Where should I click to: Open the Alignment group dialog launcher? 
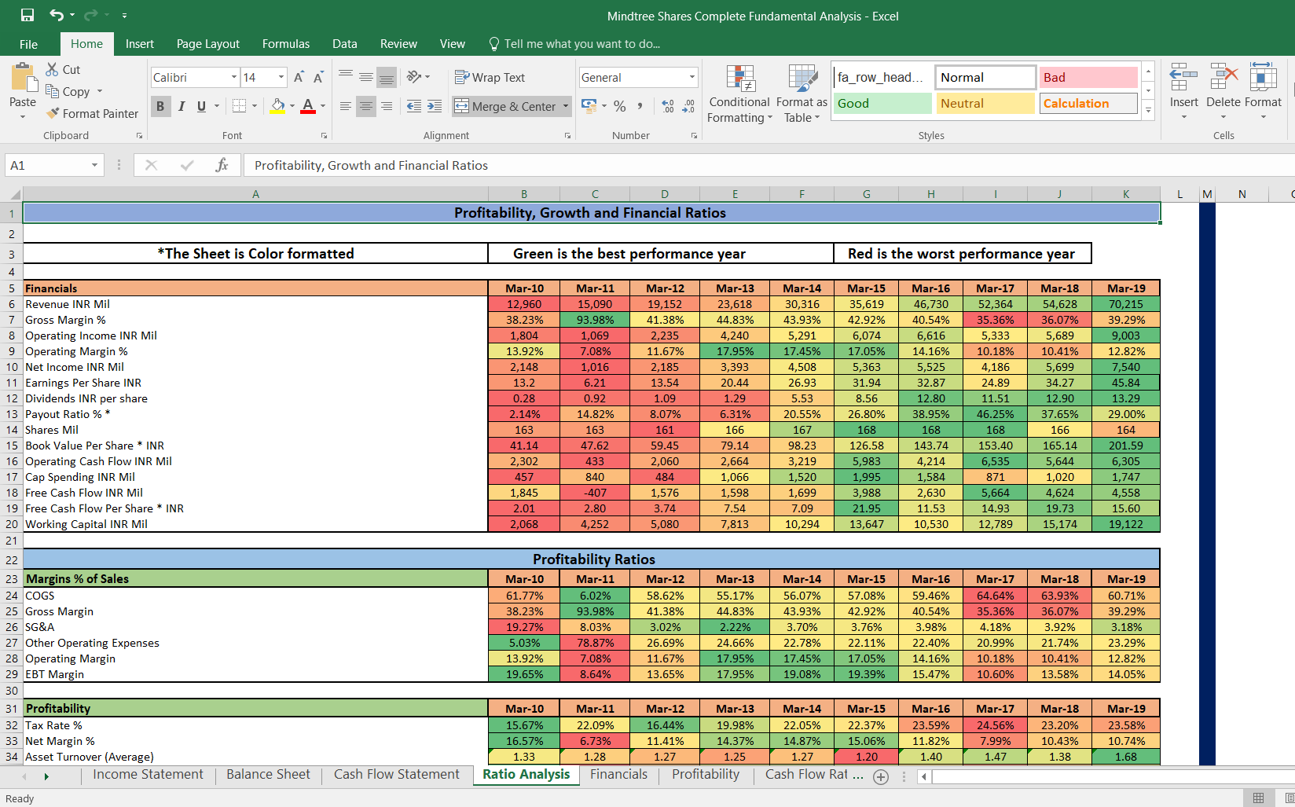567,136
